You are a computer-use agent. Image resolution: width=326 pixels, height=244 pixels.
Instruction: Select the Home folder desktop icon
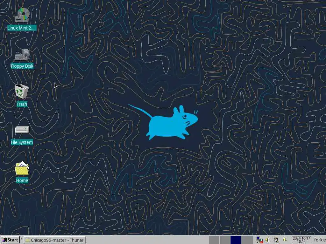(22, 168)
